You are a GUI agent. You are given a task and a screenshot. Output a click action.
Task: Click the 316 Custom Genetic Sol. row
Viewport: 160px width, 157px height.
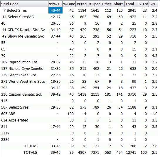(x=79, y=94)
